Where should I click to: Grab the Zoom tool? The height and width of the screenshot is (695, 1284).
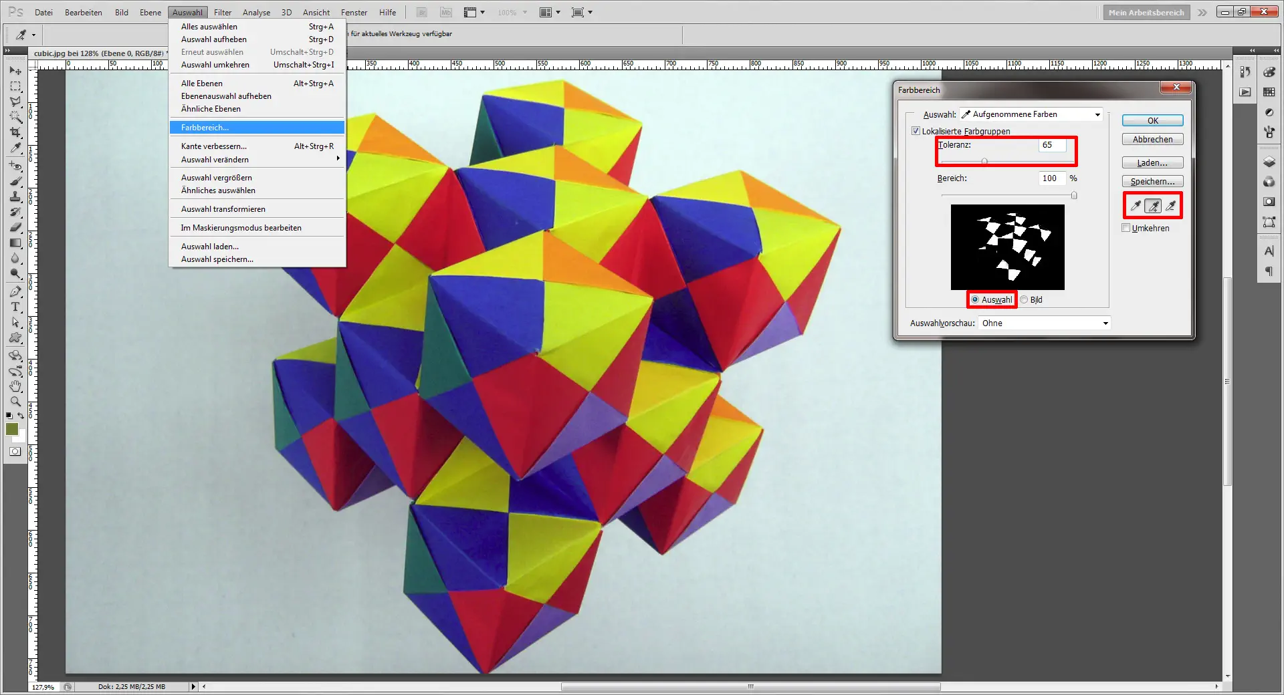(x=15, y=402)
